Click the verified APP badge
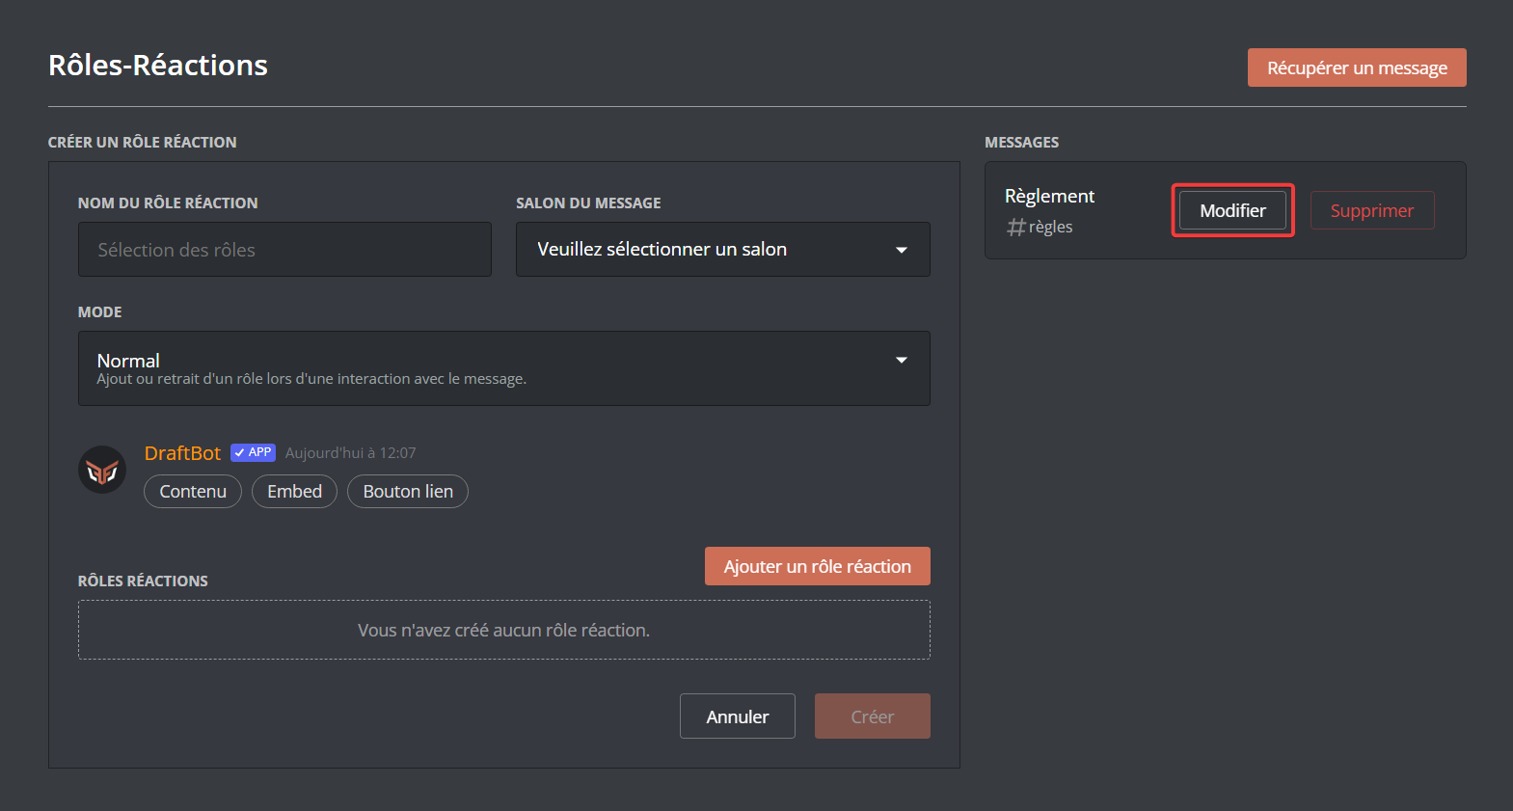The width and height of the screenshot is (1513, 811). click(254, 452)
